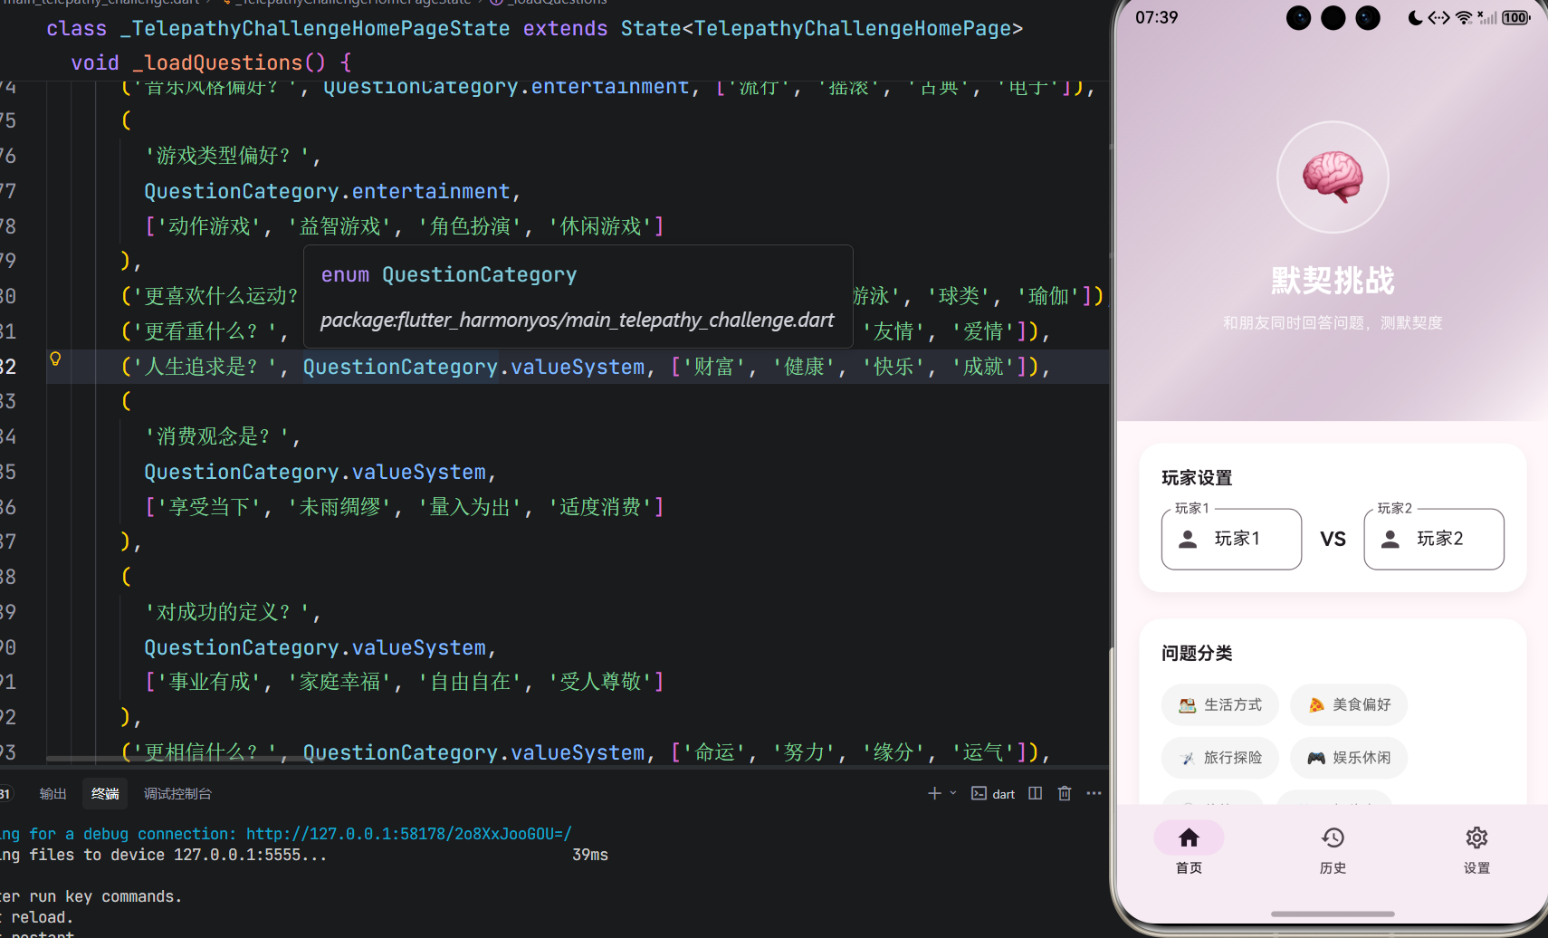Switch to the 调试控制台 debug console tab
The width and height of the screenshot is (1548, 938).
coord(177,794)
